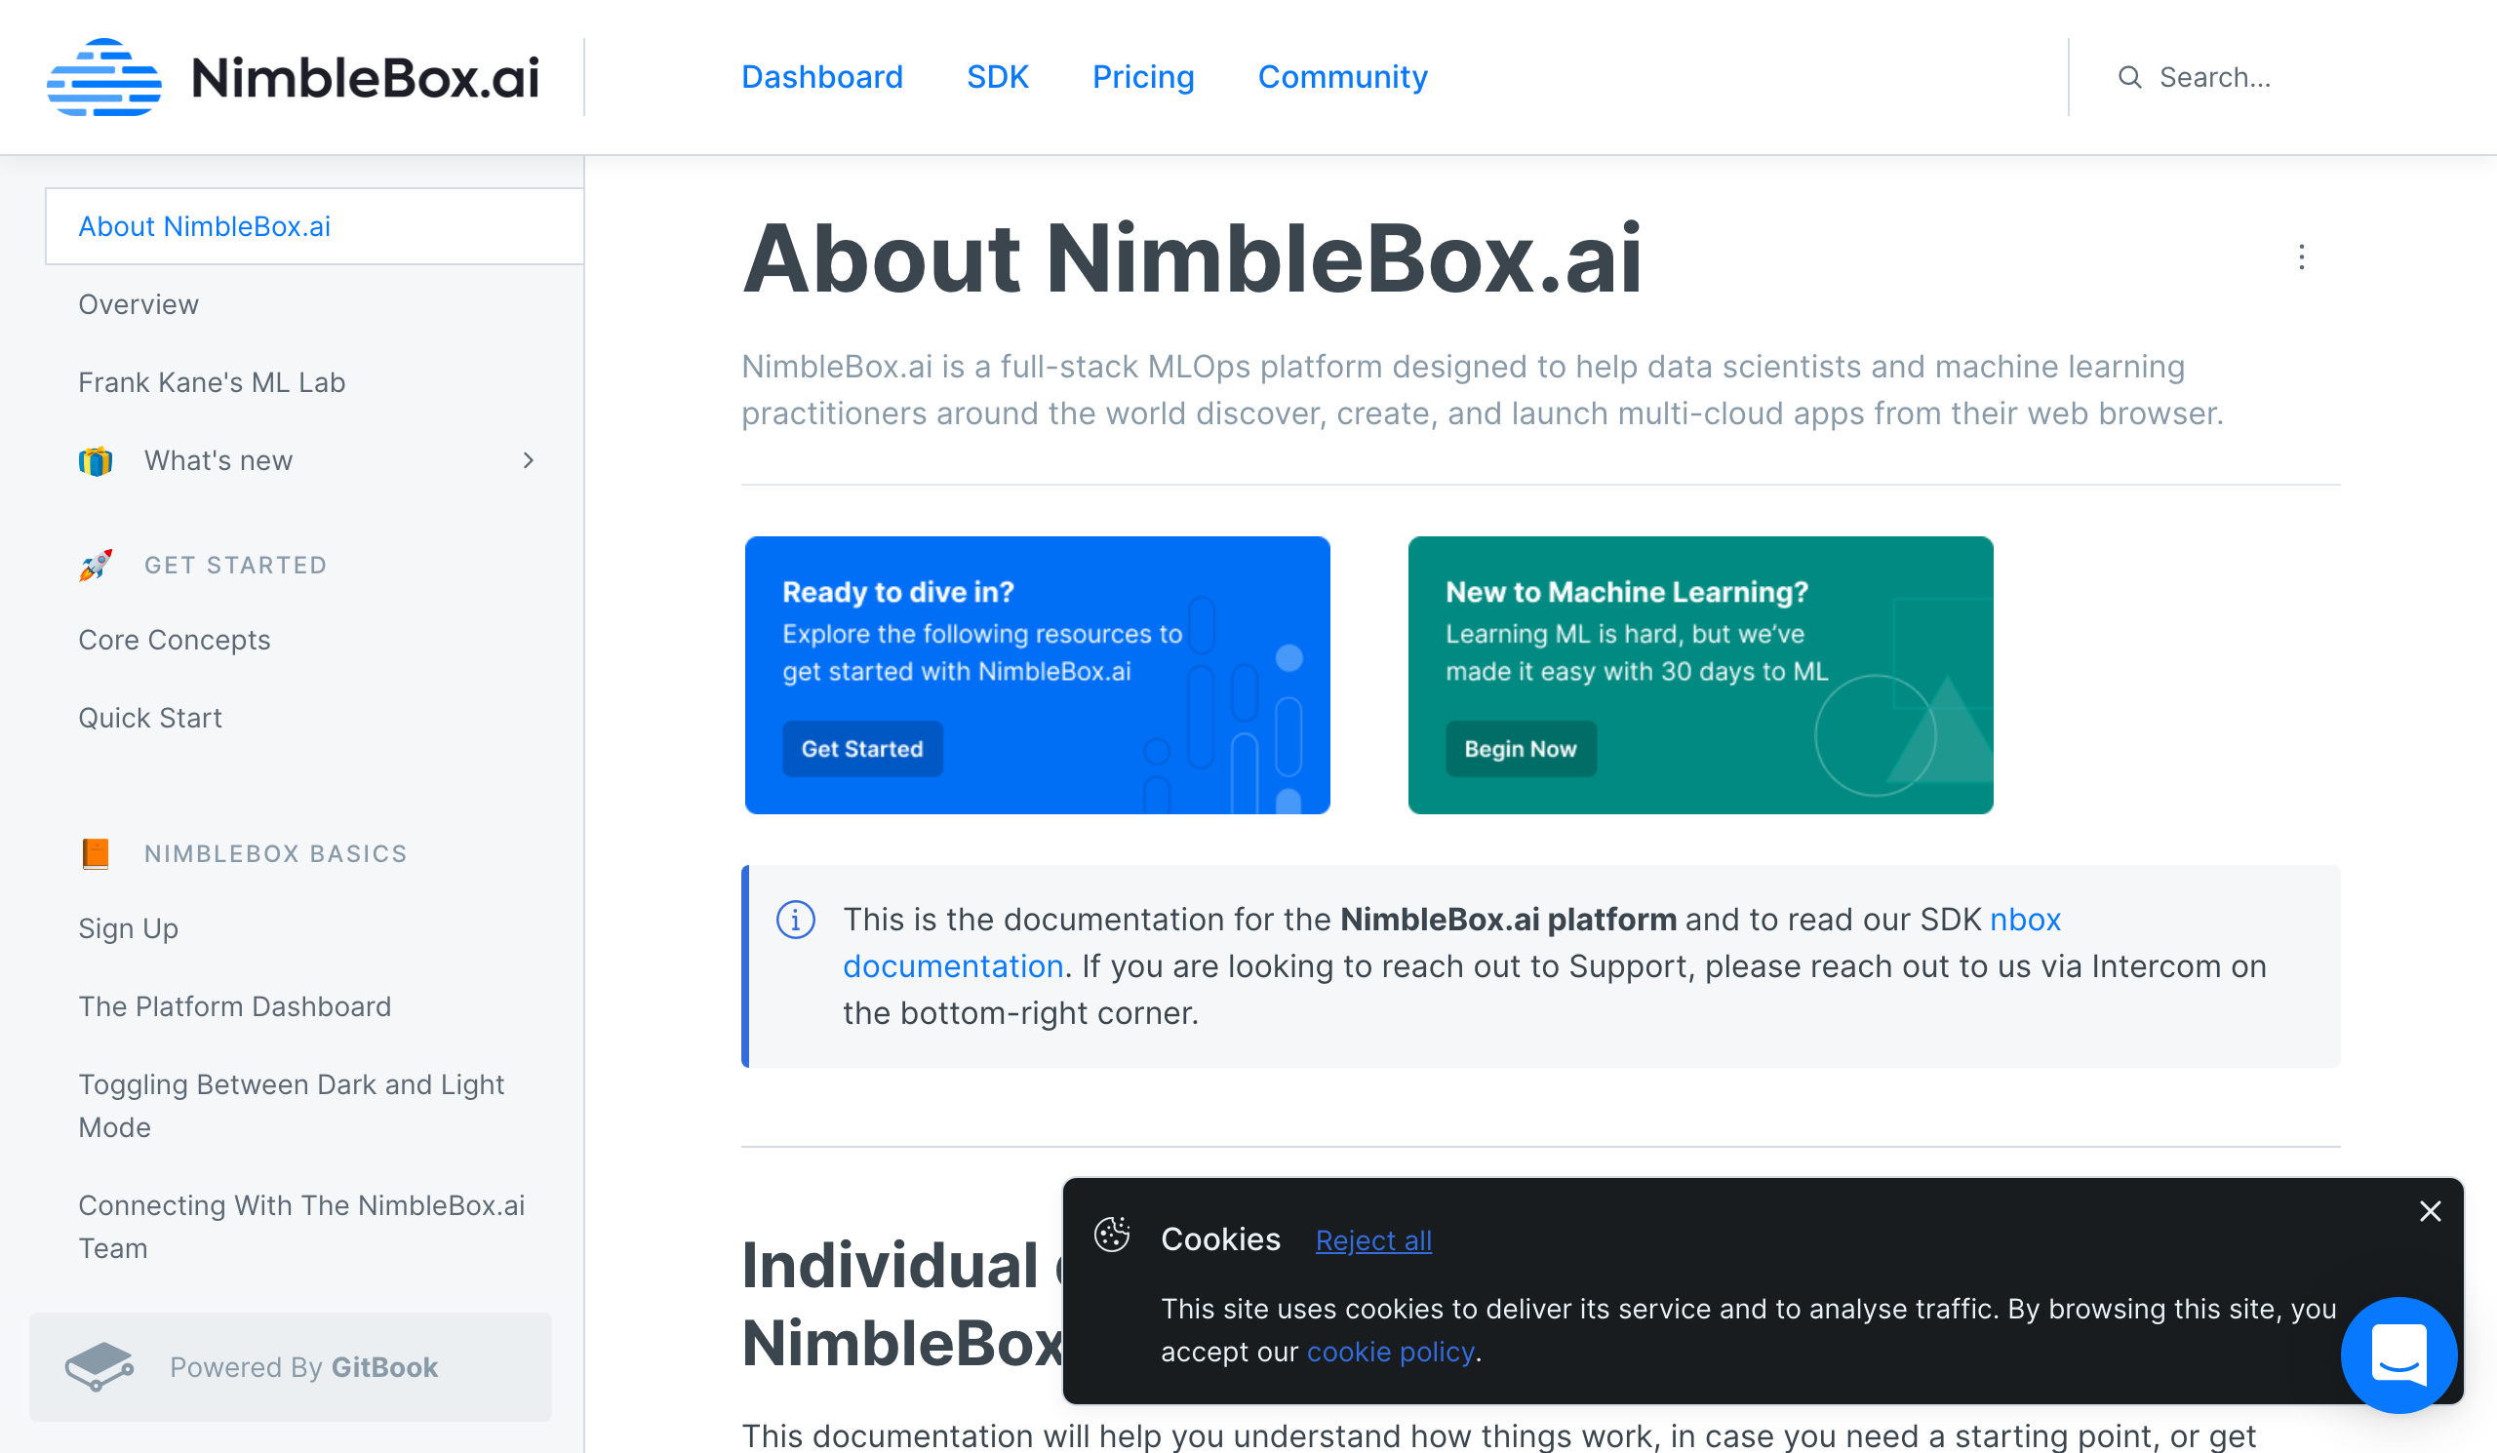Viewport: 2497px width, 1453px height.
Task: Open the Overview sidebar page
Action: [x=139, y=304]
